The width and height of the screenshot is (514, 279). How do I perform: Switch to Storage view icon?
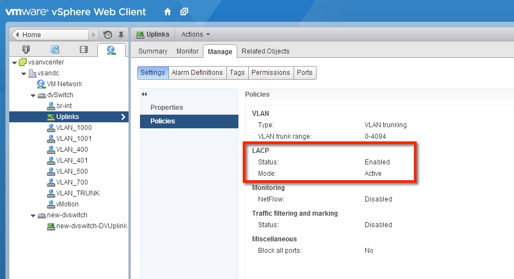point(84,50)
